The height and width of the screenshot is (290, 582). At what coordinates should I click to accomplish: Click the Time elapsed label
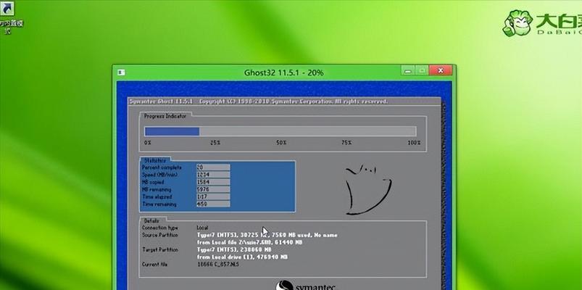click(x=157, y=196)
